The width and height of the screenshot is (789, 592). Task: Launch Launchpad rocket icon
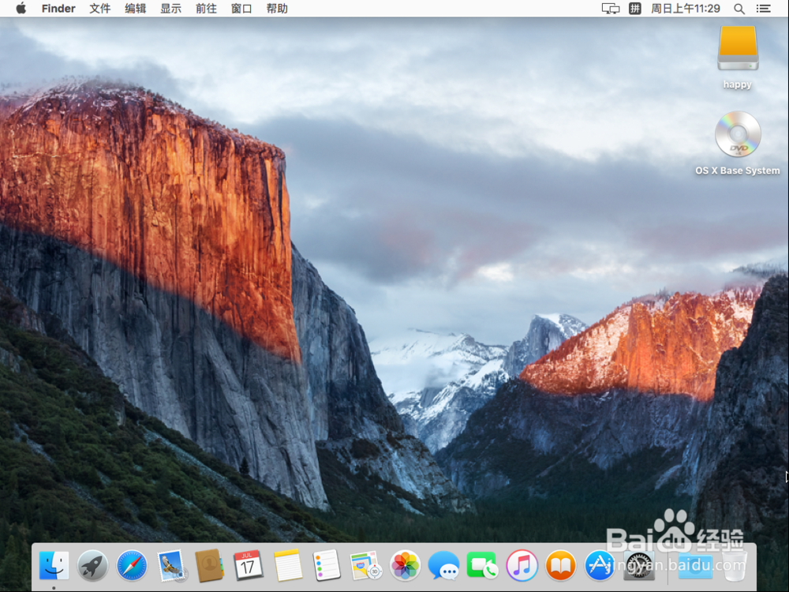(x=92, y=565)
